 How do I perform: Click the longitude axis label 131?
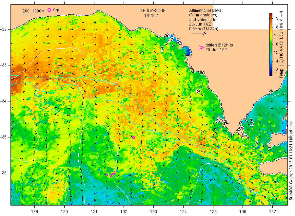94,212
